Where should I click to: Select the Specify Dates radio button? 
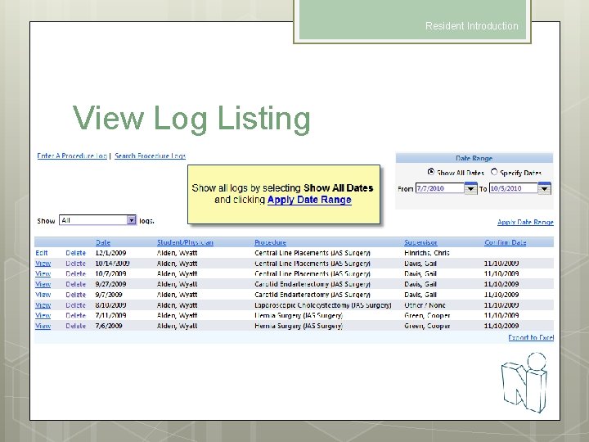[494, 172]
